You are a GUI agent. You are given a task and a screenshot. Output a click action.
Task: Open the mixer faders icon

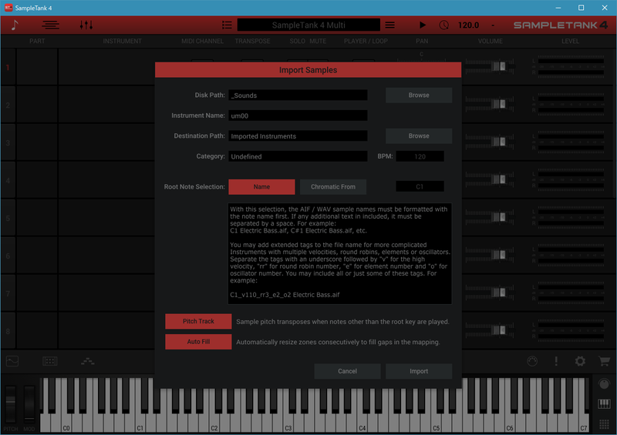(86, 25)
